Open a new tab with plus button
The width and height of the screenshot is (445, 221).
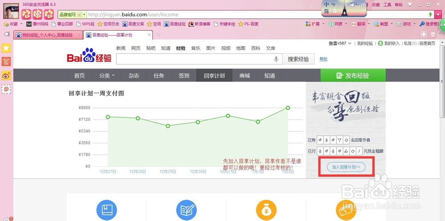159,35
